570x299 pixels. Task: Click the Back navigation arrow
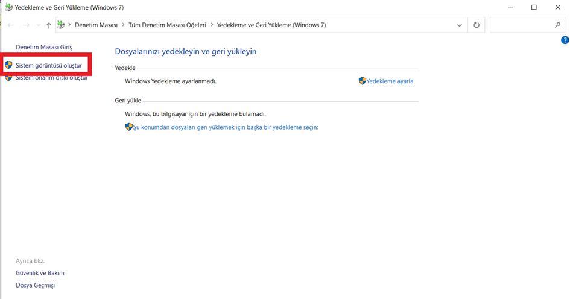tap(11, 25)
